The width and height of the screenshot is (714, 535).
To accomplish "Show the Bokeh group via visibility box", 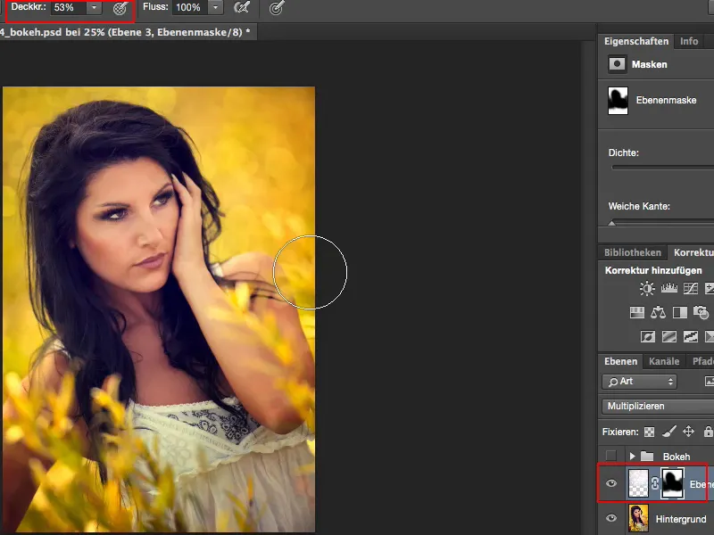I will coord(611,456).
